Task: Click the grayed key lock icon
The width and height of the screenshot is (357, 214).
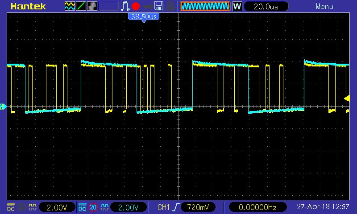Action: (x=147, y=6)
